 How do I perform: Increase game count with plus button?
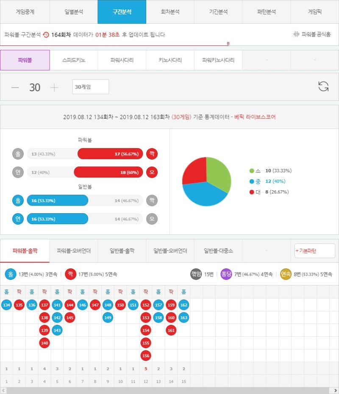tap(54, 87)
